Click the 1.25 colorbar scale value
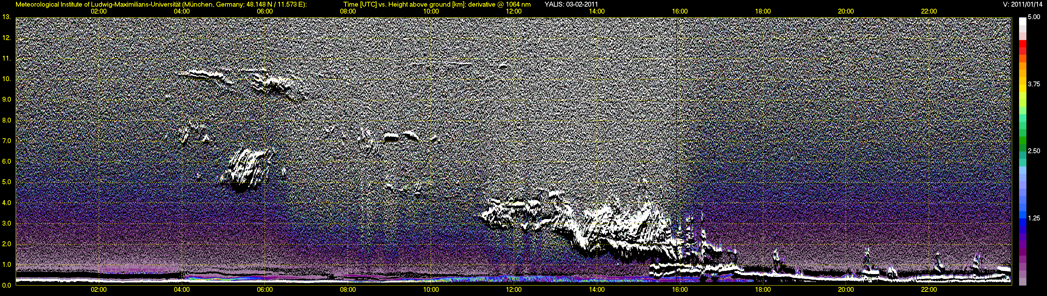The width and height of the screenshot is (1047, 296). [1034, 218]
